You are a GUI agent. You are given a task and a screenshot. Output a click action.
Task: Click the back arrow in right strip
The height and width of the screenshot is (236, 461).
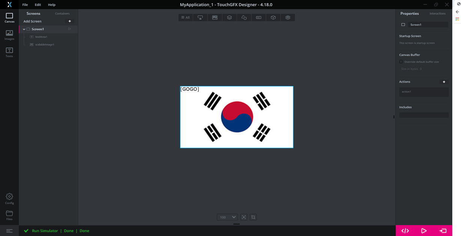(457, 12)
